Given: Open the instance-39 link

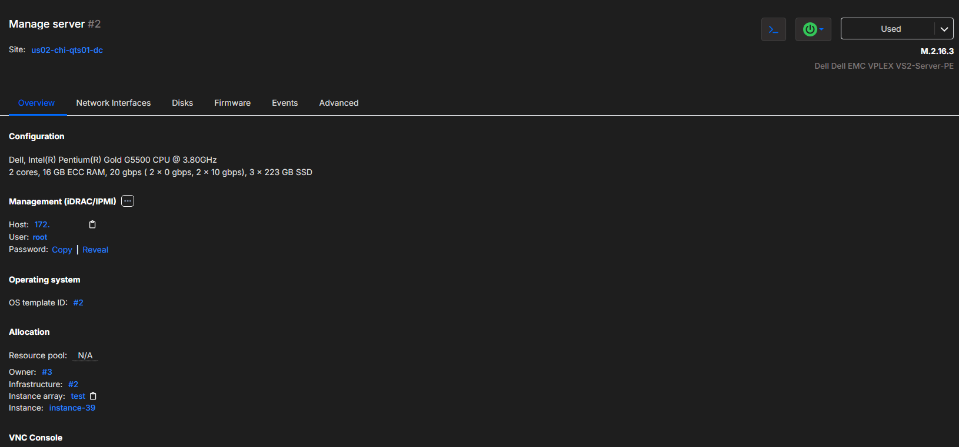Looking at the screenshot, I should pos(72,408).
